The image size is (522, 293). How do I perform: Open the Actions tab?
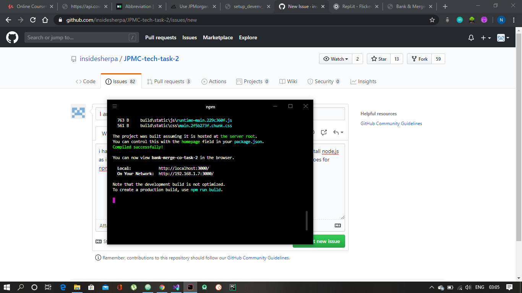(x=214, y=81)
